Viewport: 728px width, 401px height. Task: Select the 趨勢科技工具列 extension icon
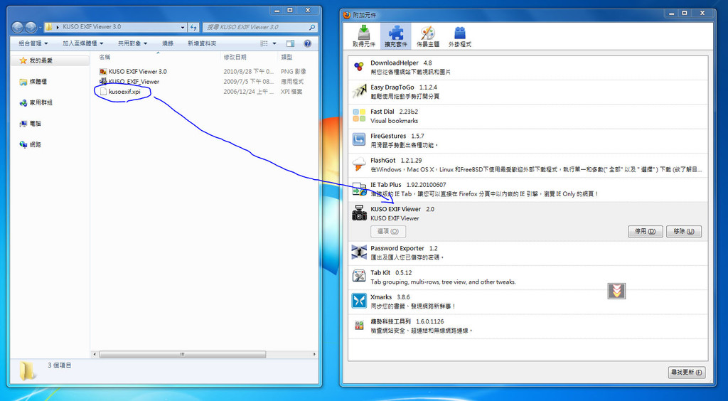click(x=359, y=326)
